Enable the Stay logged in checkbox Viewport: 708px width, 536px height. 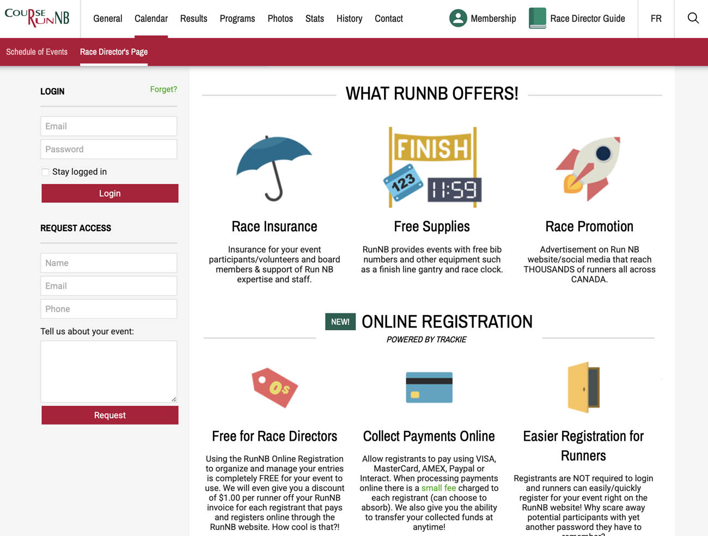tap(45, 172)
